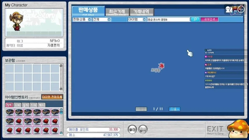Image resolution: width=249 pixels, height=140 pixels.
Task: Select fifth dark hat in inventory top row
Action: tap(46, 112)
